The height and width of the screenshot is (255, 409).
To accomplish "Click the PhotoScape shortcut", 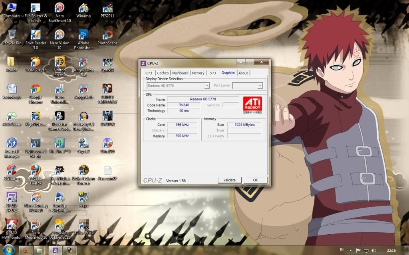I will point(107,37).
